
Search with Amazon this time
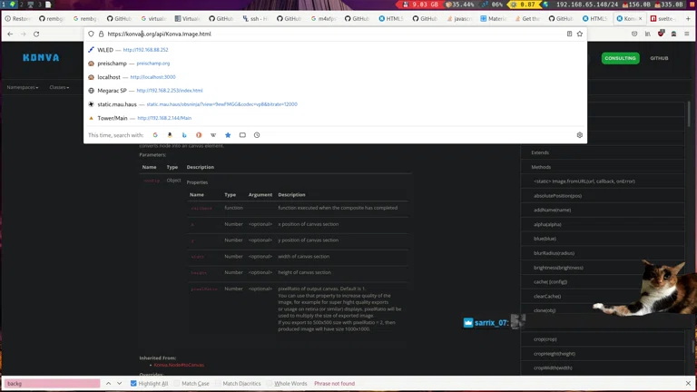tap(170, 135)
